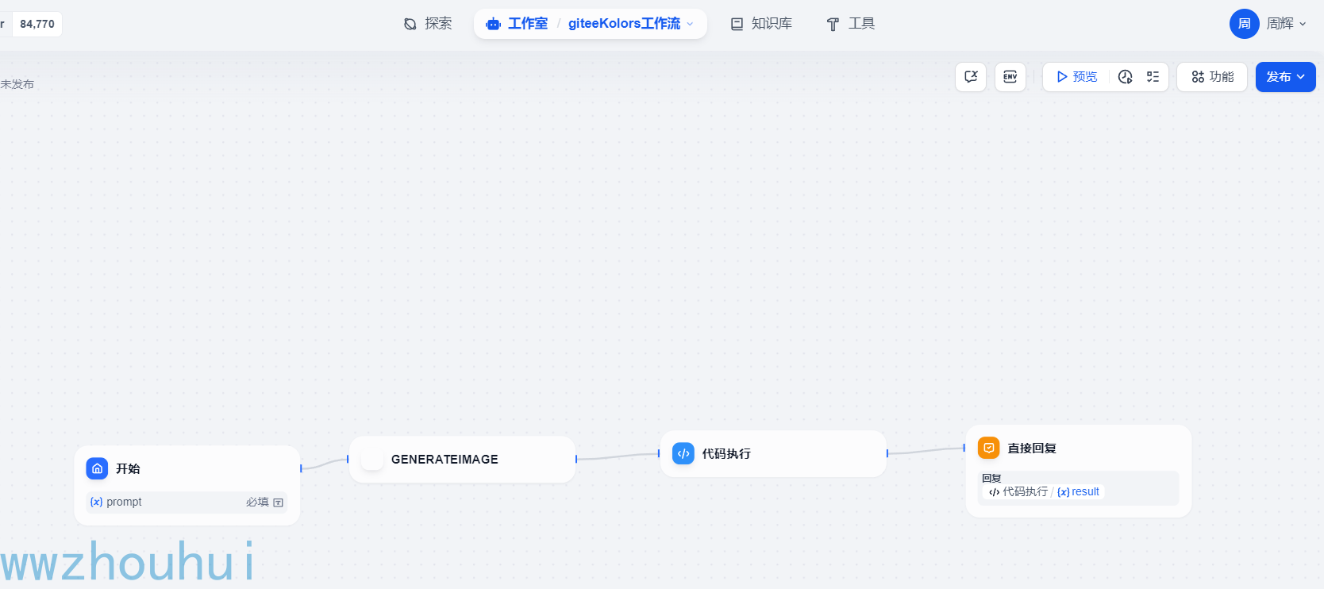Click the Explore compass icon
The image size is (1324, 589).
[410, 24]
